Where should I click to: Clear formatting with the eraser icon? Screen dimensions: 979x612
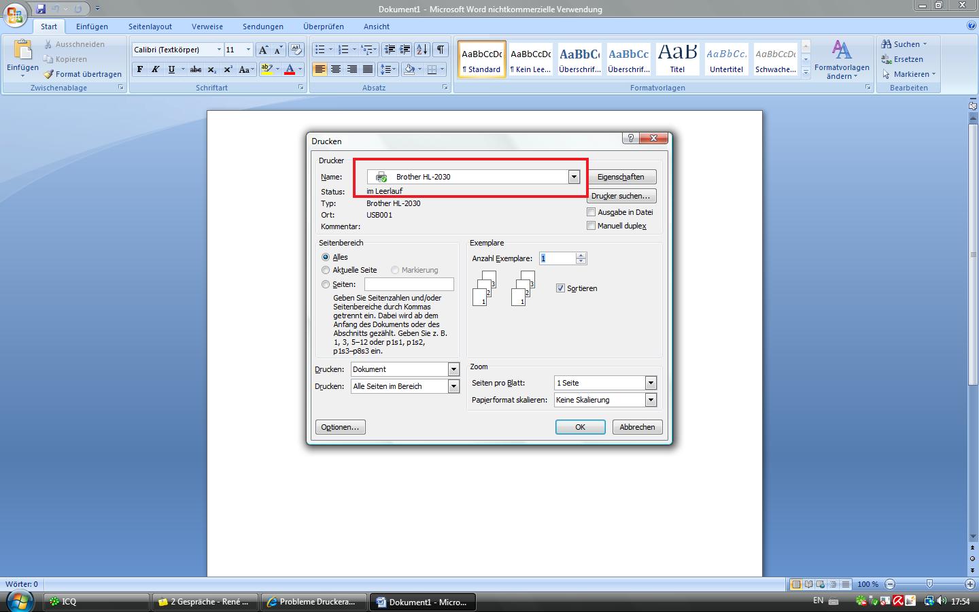pyautogui.click(x=296, y=50)
